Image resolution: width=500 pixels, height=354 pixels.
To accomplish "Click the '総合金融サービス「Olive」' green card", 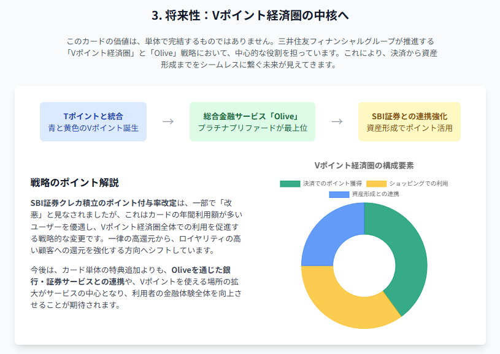I will (252, 122).
